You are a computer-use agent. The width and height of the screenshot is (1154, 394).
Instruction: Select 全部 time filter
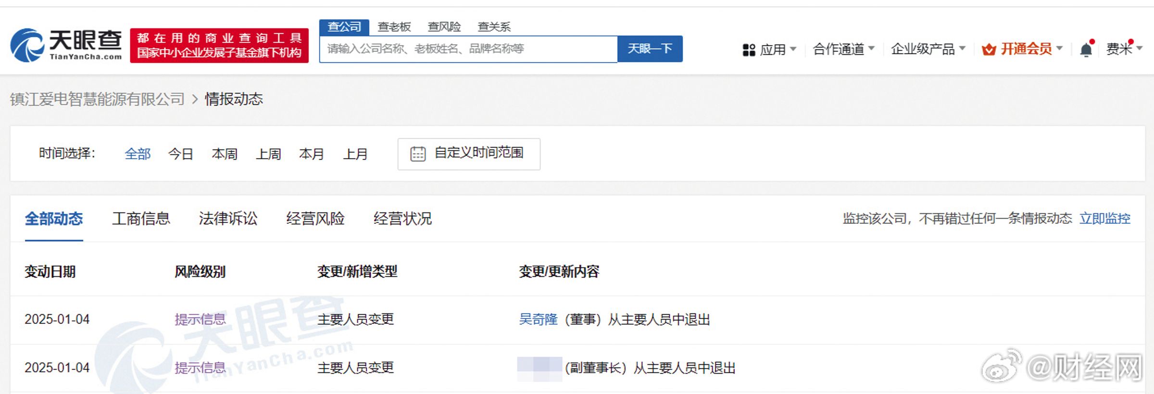click(x=138, y=154)
